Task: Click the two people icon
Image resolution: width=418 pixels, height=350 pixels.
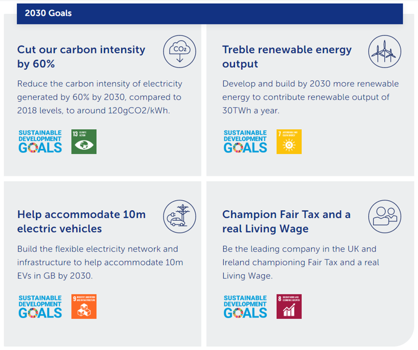Action: coord(385,217)
